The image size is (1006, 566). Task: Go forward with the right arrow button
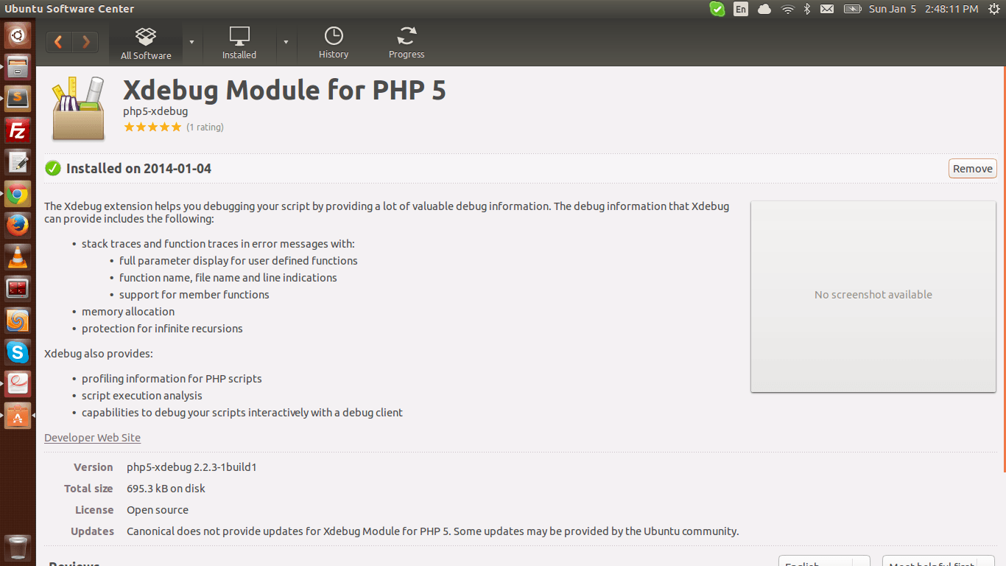point(85,42)
